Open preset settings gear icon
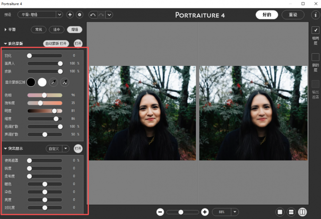 tap(79, 15)
